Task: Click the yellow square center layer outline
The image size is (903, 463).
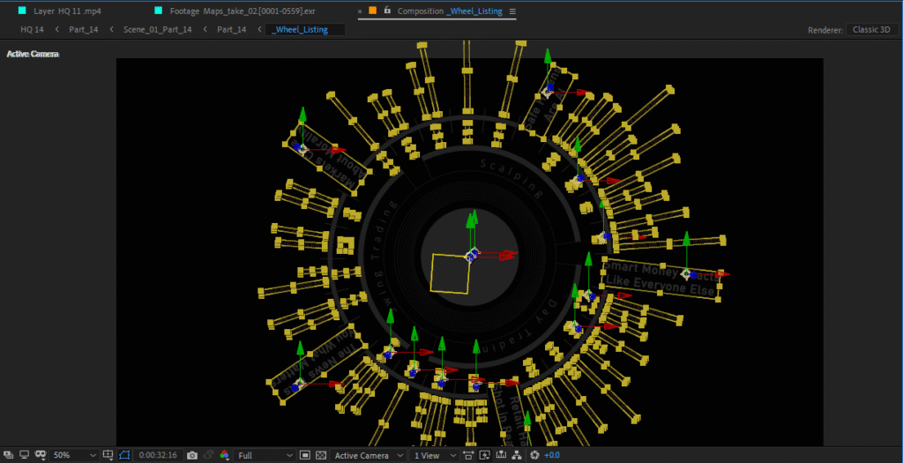Action: coord(451,273)
